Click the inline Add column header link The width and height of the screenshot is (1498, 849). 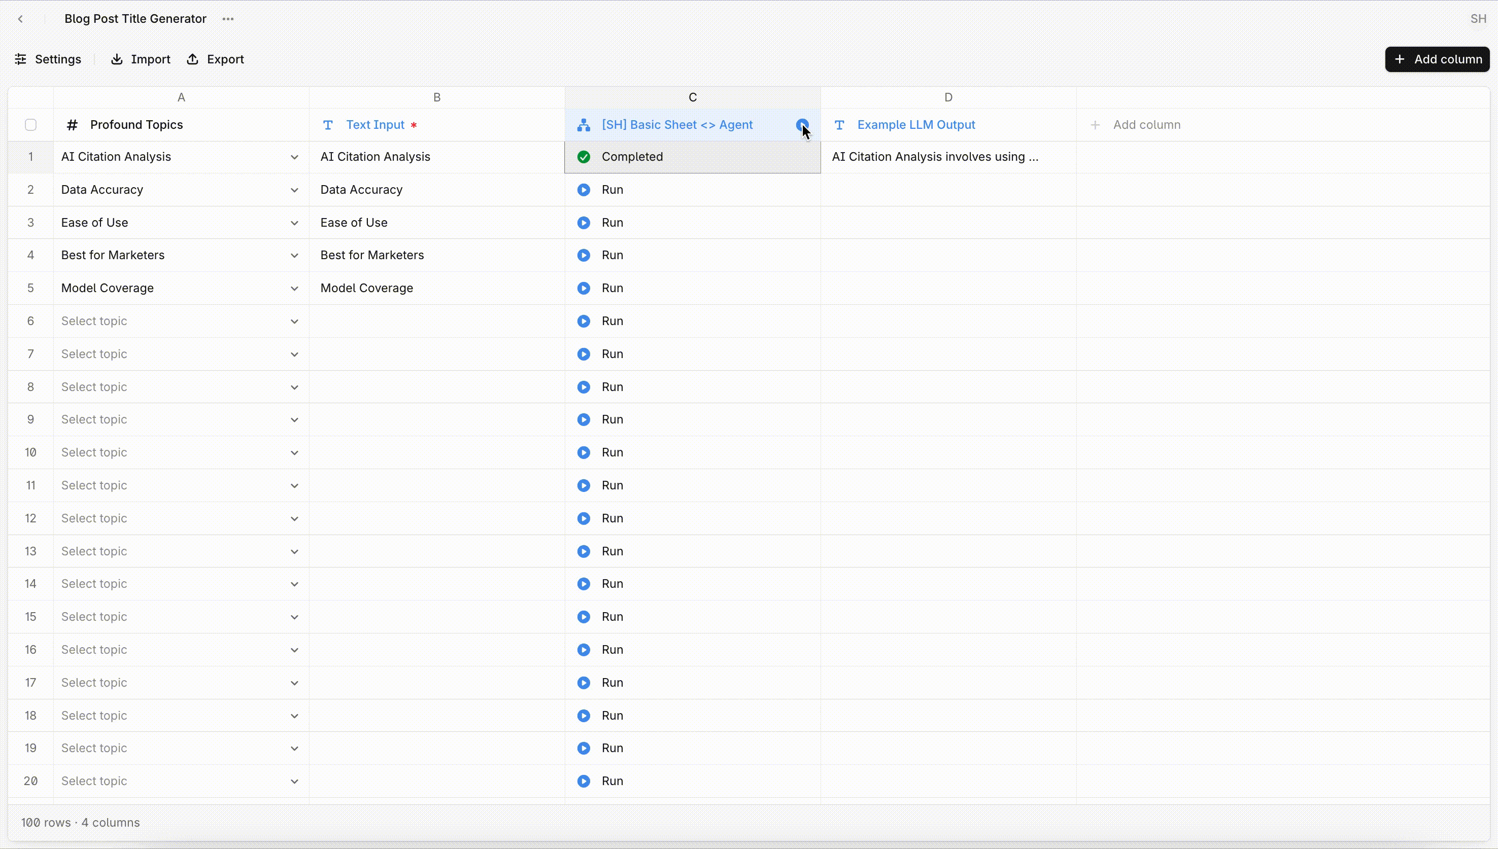tap(1135, 125)
